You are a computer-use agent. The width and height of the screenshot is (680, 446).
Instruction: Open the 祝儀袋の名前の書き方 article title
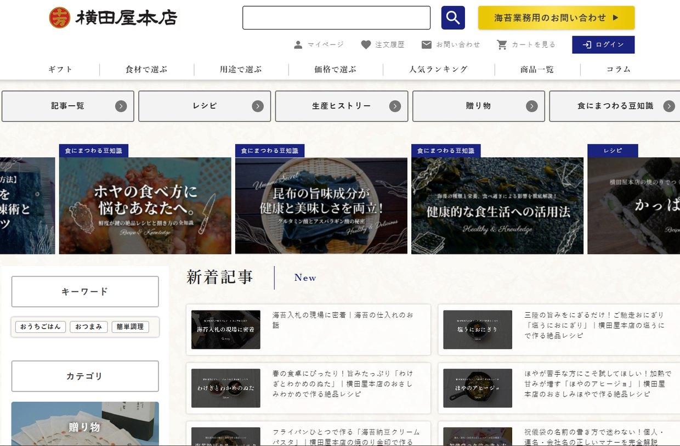[x=594, y=437]
